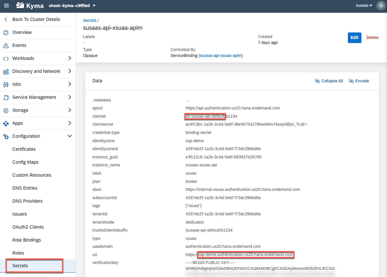Toggle Collapse All values visibility

[x=329, y=81]
